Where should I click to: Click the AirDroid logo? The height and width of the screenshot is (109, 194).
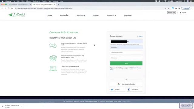(x=16, y=15)
